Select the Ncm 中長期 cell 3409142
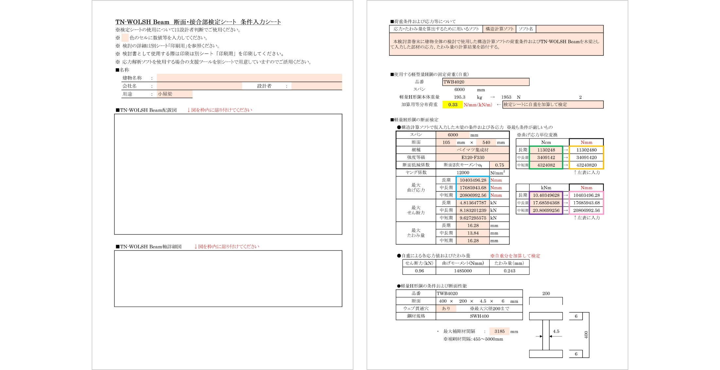720x370 pixels. click(x=546, y=157)
